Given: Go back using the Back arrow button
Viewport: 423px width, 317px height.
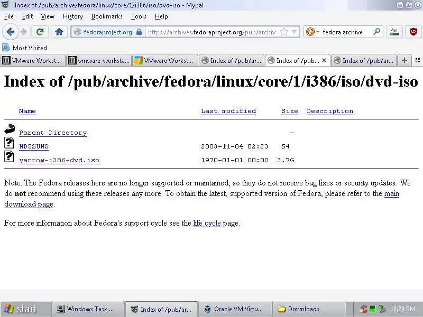Looking at the screenshot, I should [x=10, y=32].
